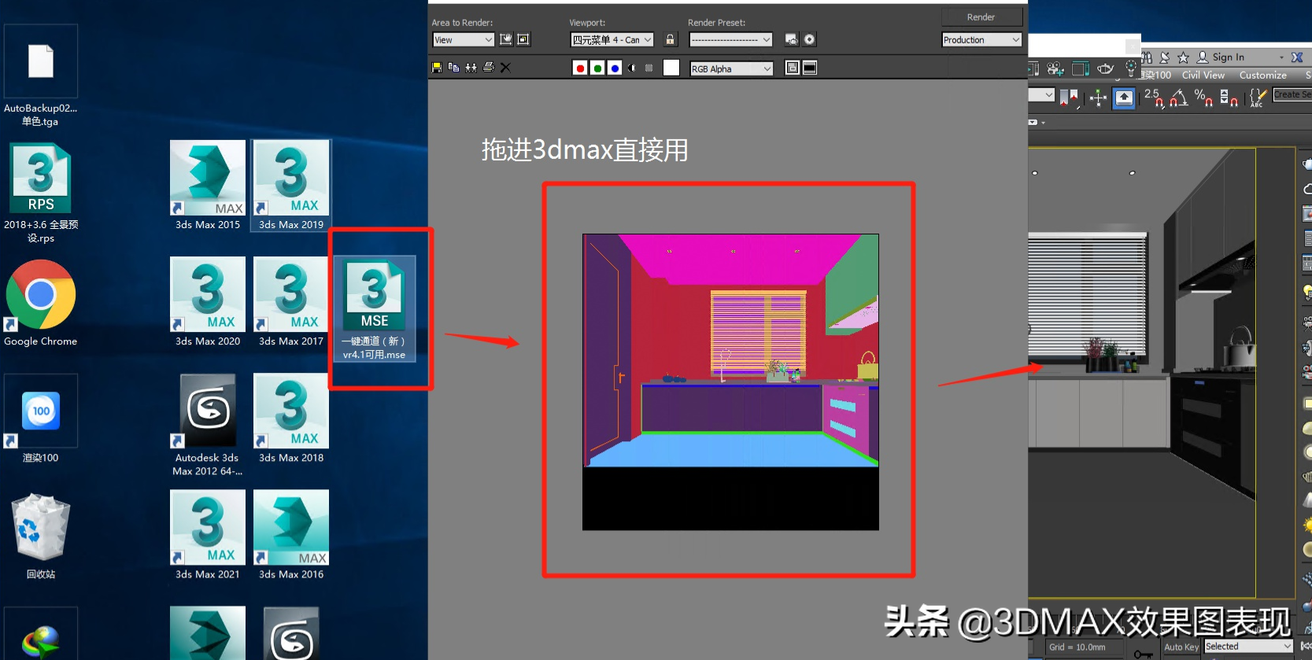Open the Customize menu
Image resolution: width=1312 pixels, height=660 pixels.
[x=1263, y=76]
